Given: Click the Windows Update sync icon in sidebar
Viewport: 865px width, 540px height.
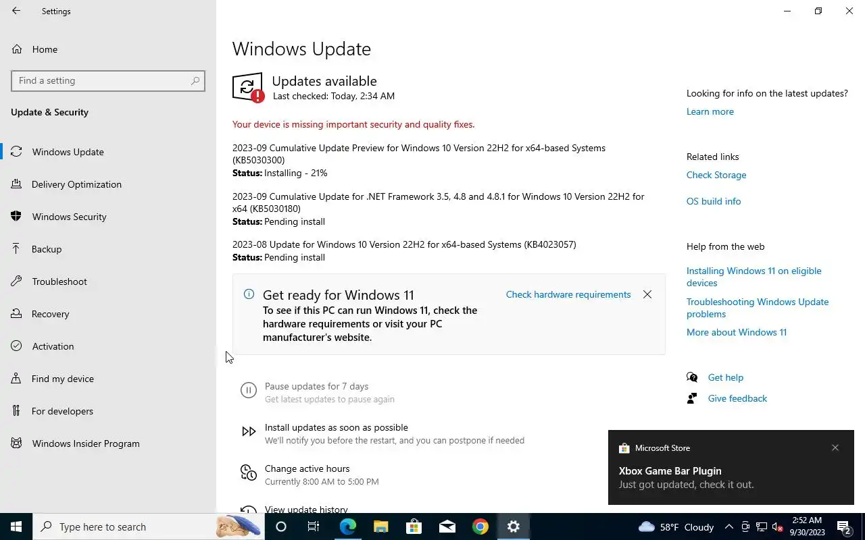Looking at the screenshot, I should 16,151.
